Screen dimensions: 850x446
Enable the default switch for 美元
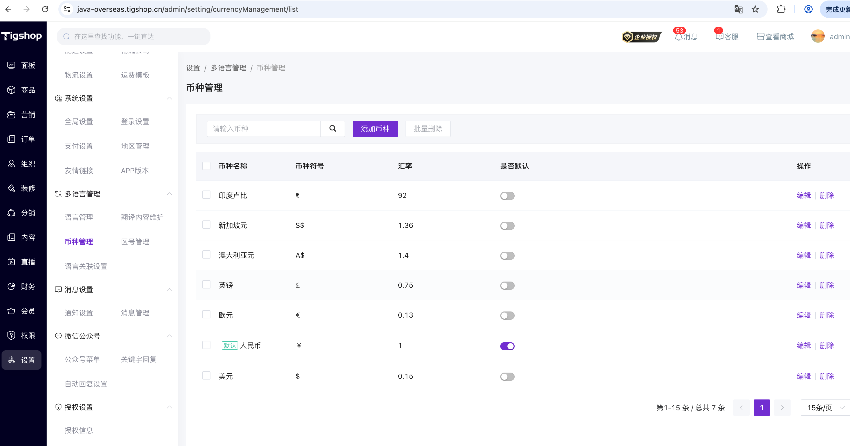tap(507, 377)
